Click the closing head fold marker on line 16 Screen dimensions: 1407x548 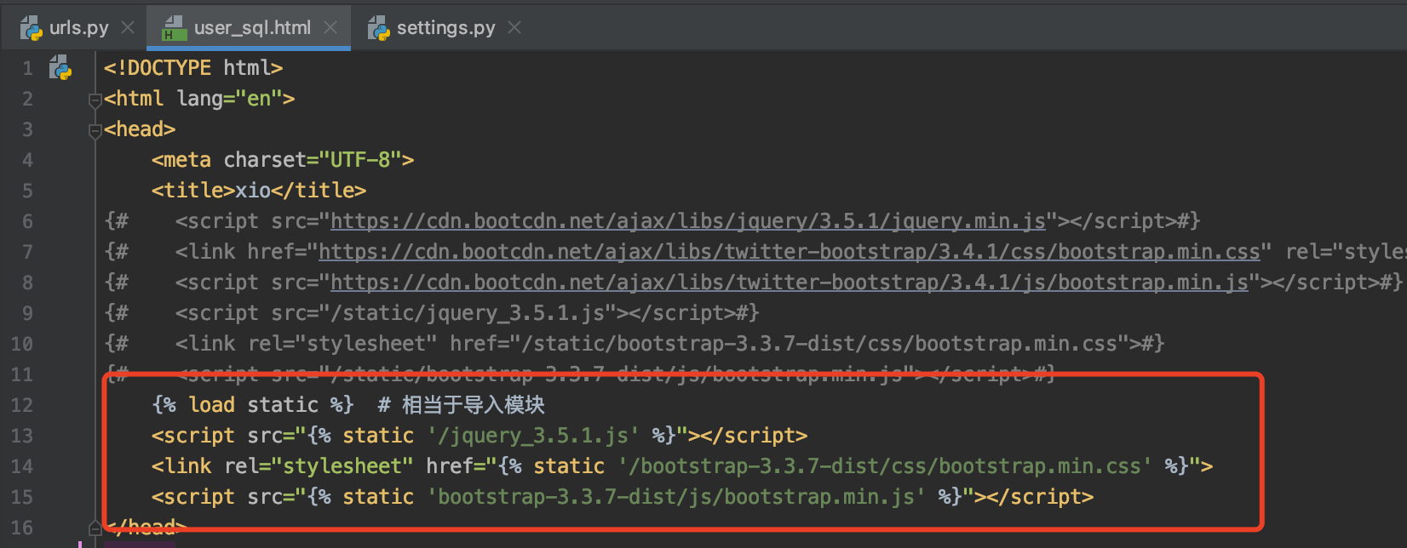95,528
